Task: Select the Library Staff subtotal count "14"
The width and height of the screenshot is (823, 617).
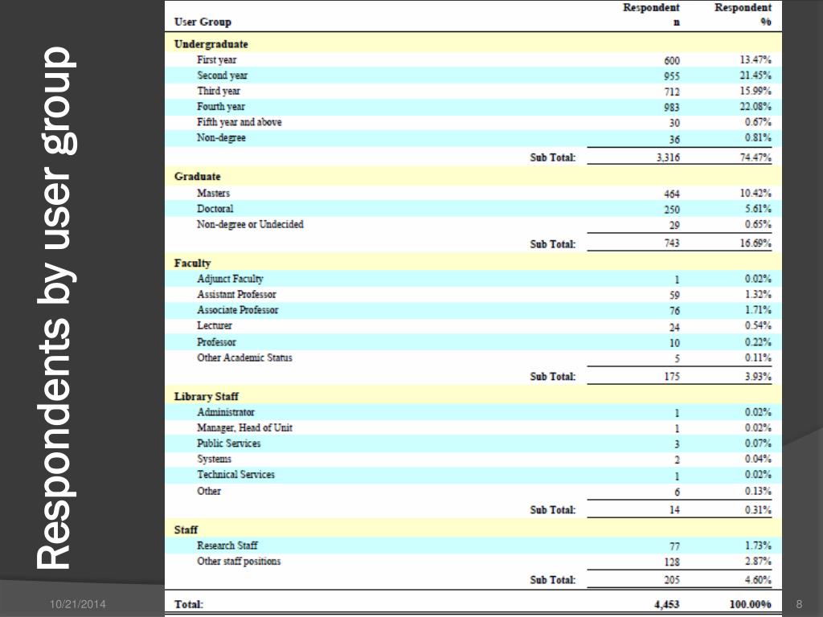Action: (674, 510)
